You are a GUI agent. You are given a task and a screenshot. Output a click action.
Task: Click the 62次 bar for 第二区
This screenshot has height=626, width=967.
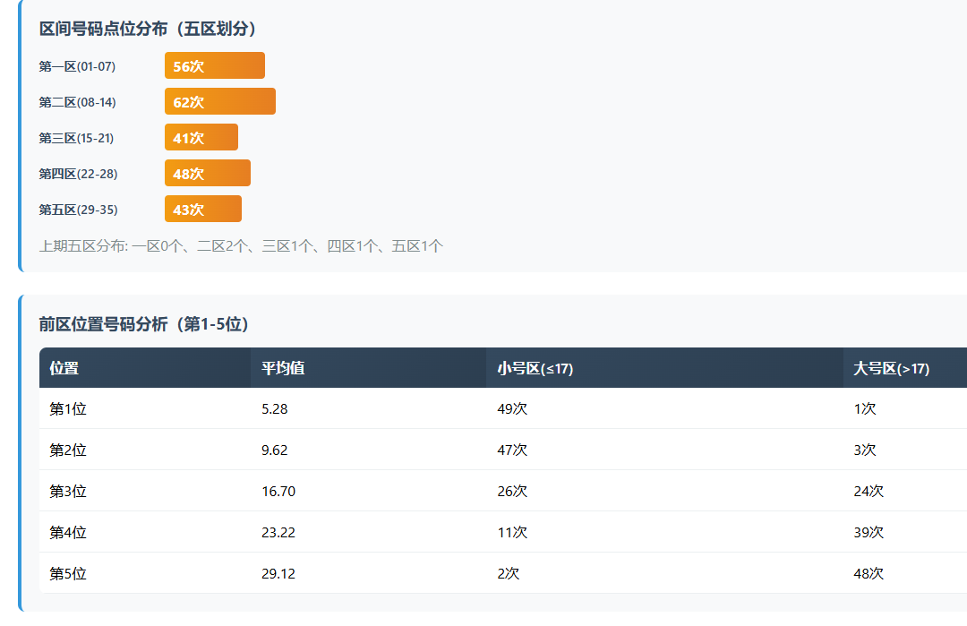pyautogui.click(x=220, y=101)
